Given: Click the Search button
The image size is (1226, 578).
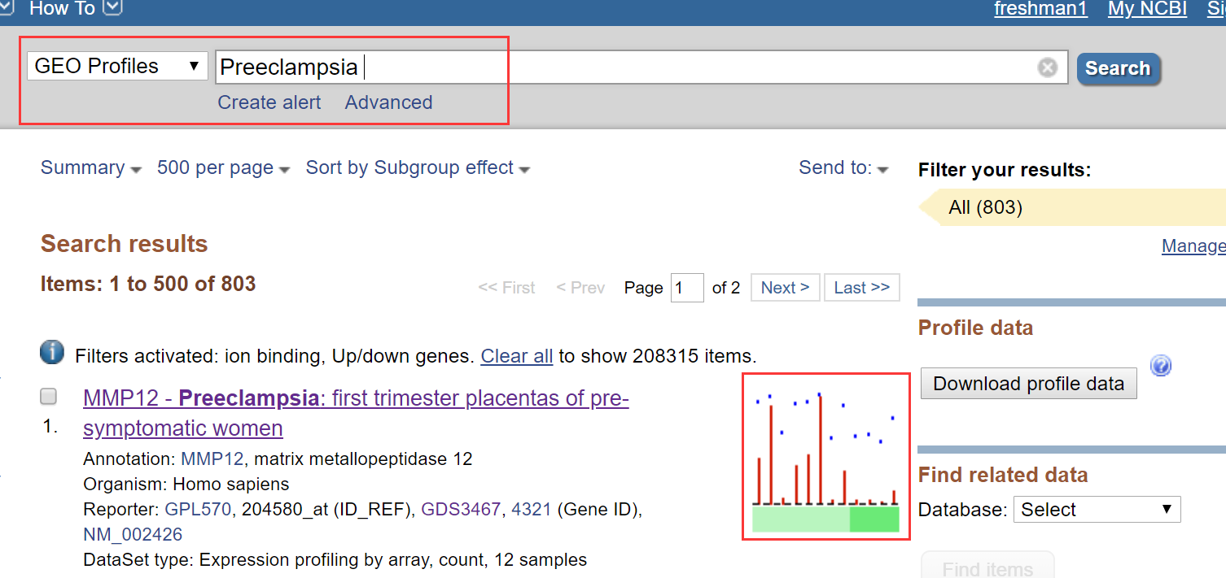Looking at the screenshot, I should coord(1118,68).
